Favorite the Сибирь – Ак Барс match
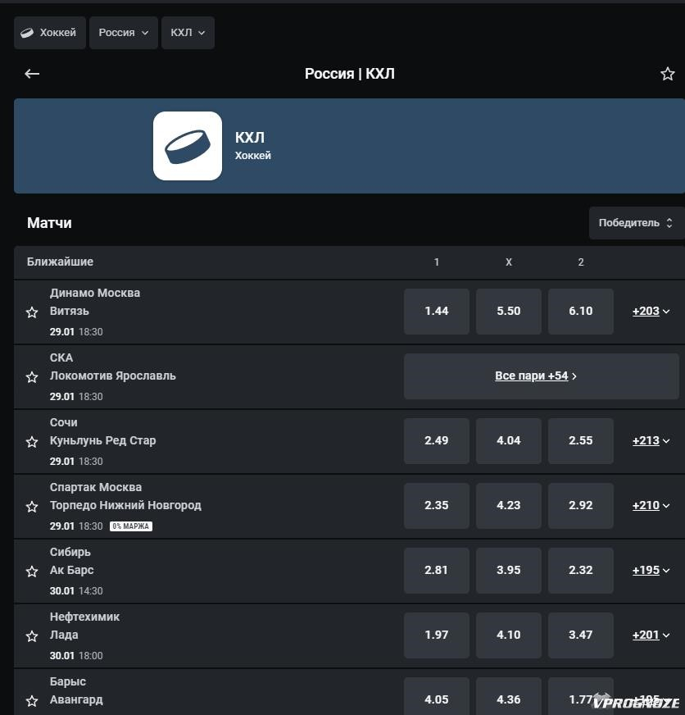 (32, 572)
